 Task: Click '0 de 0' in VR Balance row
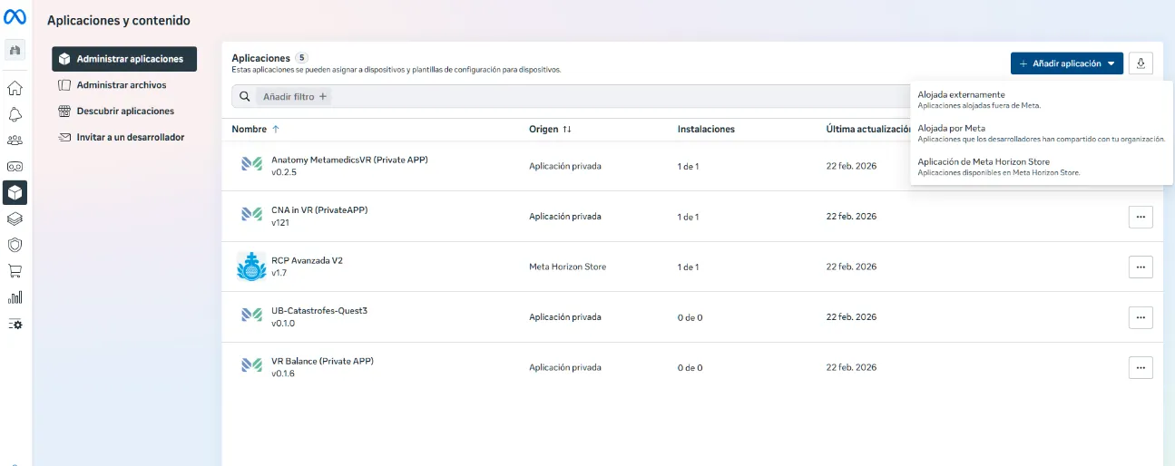click(690, 367)
